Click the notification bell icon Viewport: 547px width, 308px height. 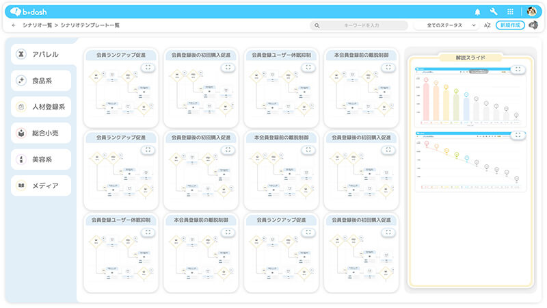477,12
